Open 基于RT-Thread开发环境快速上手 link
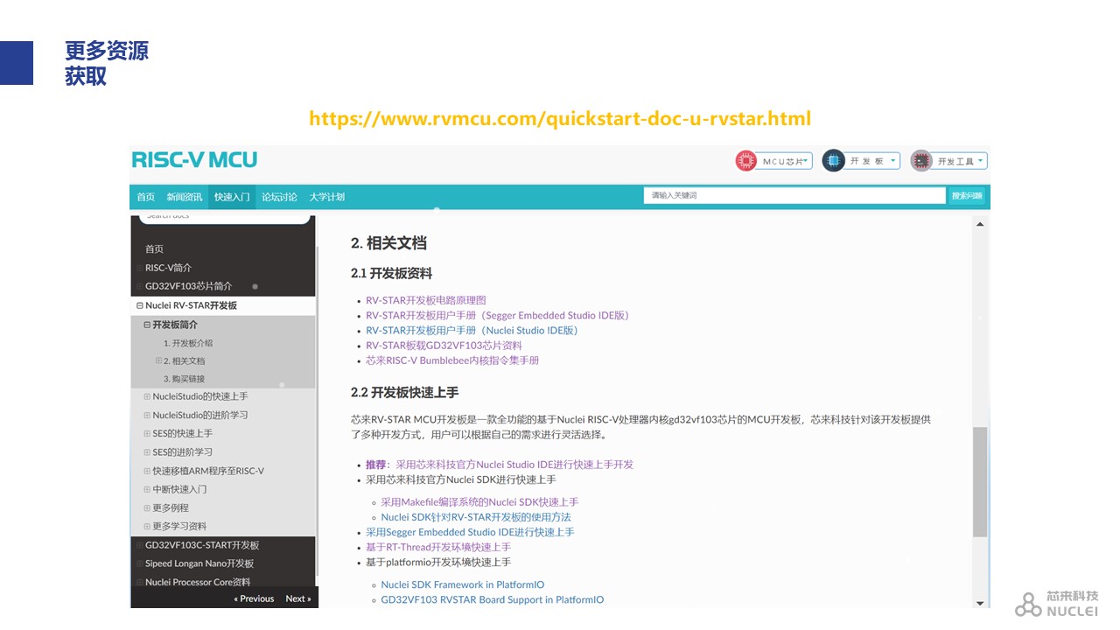The height and width of the screenshot is (630, 1120). pyautogui.click(x=438, y=547)
